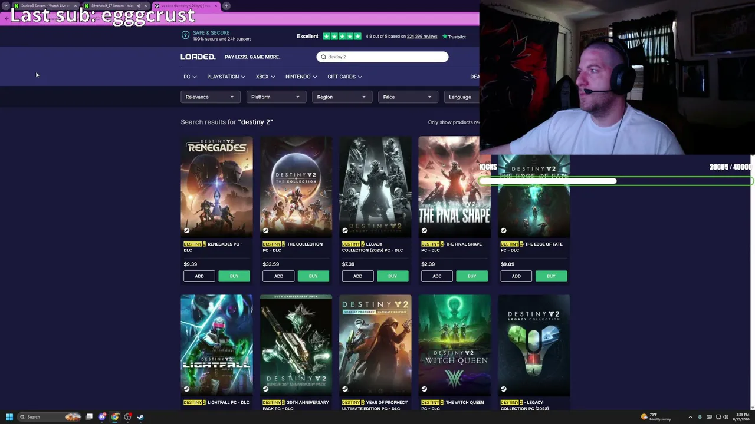Switch to the Station5 Stream tab

coord(45,6)
